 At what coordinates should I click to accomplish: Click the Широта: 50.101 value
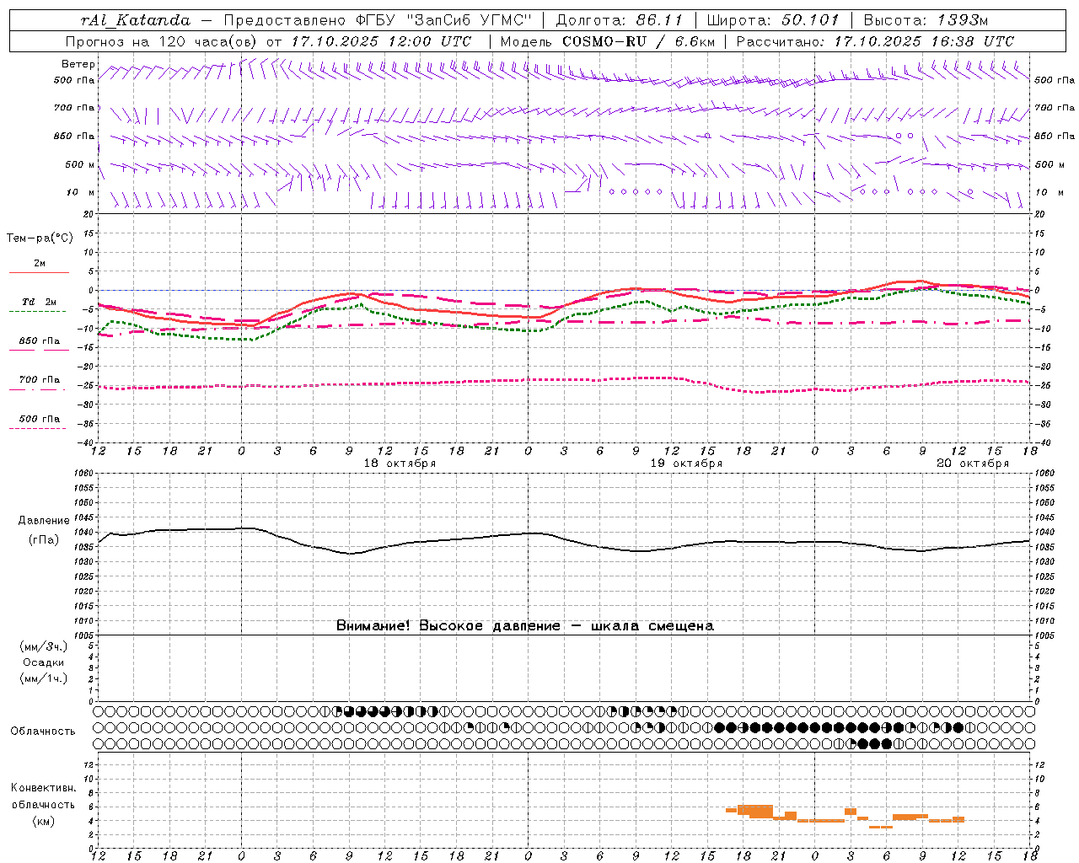pyautogui.click(x=773, y=20)
